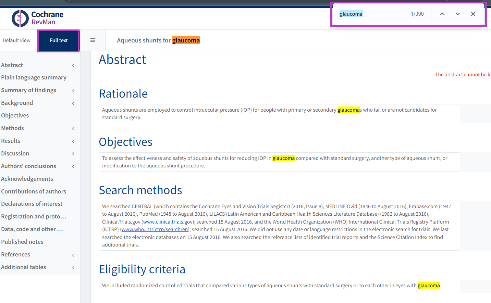Switch to the Default view tab
This screenshot has width=491, height=303.
coord(17,40)
